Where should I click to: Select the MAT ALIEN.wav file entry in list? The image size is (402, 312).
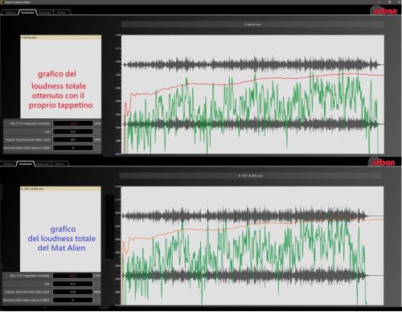(60, 189)
